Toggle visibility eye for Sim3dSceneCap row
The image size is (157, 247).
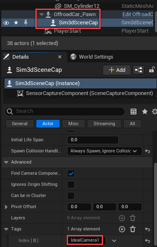(x=6, y=23)
